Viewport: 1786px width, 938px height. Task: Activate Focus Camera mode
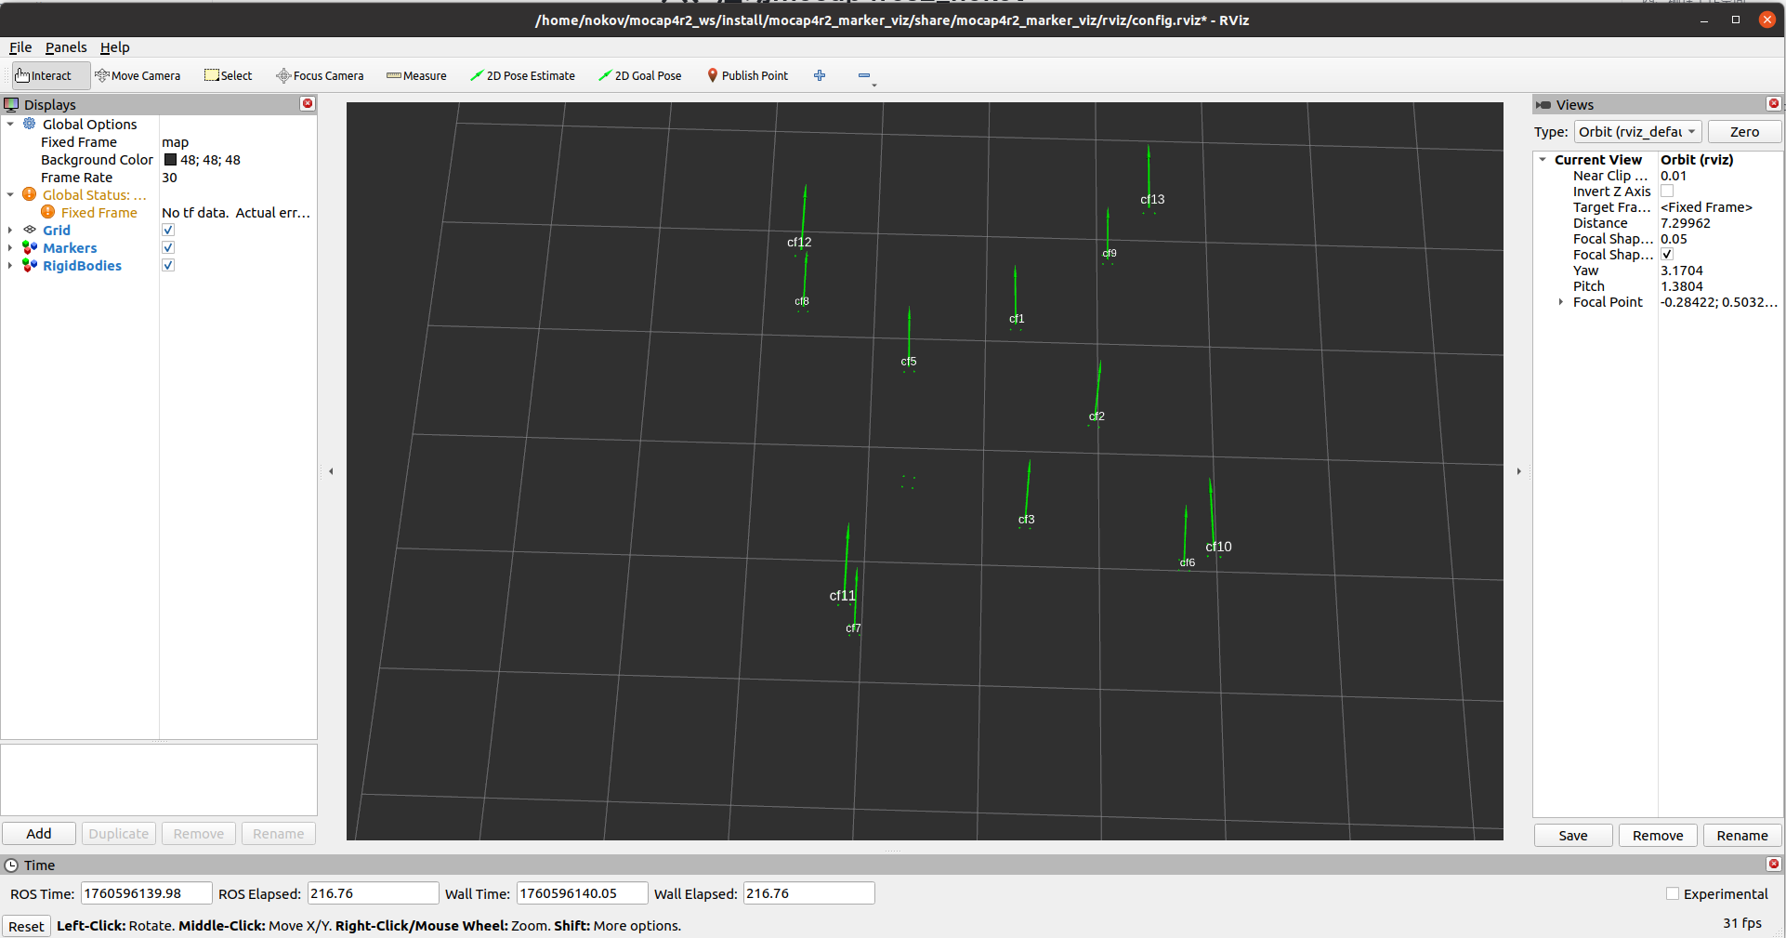(320, 75)
